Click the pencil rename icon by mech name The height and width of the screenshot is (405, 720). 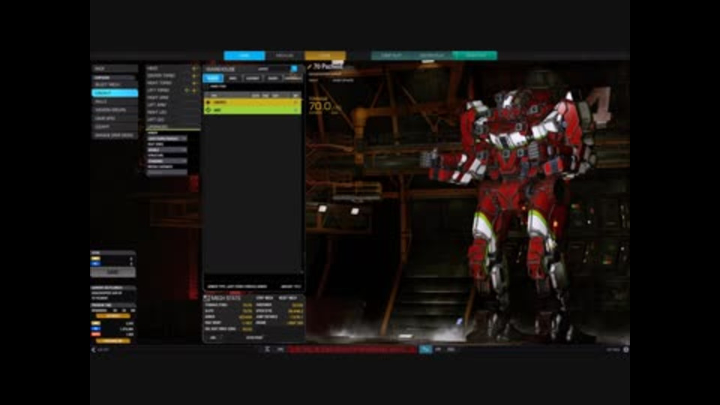310,67
